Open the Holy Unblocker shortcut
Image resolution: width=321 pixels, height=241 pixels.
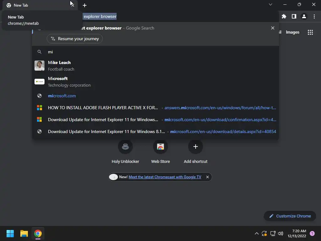(x=125, y=151)
